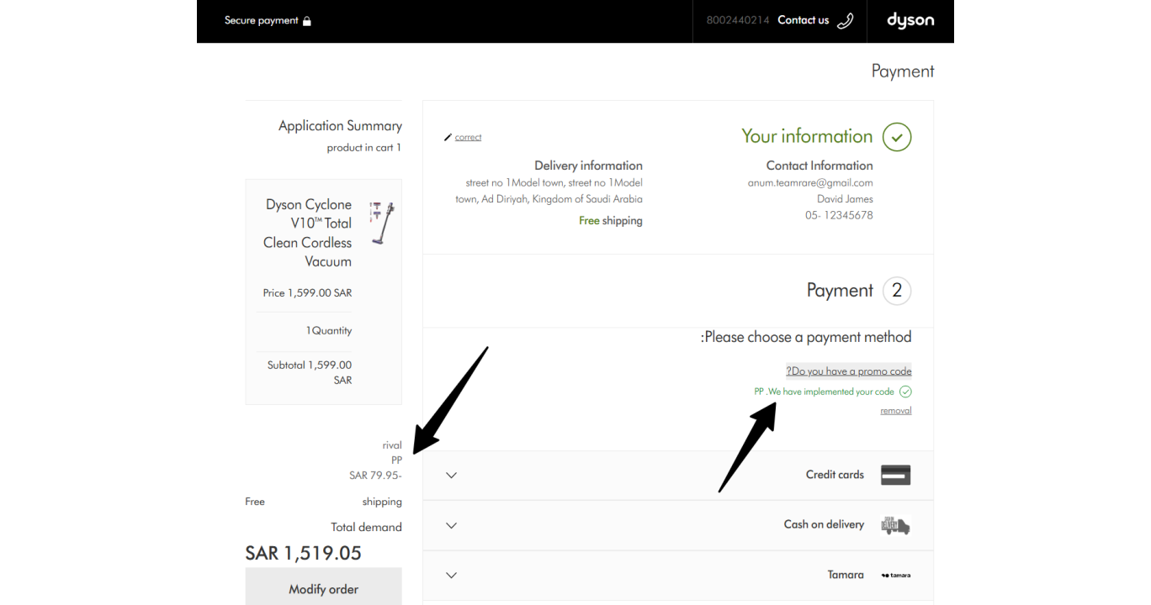The height and width of the screenshot is (605, 1151).
Task: Click the Contact Information heading
Action: point(819,166)
